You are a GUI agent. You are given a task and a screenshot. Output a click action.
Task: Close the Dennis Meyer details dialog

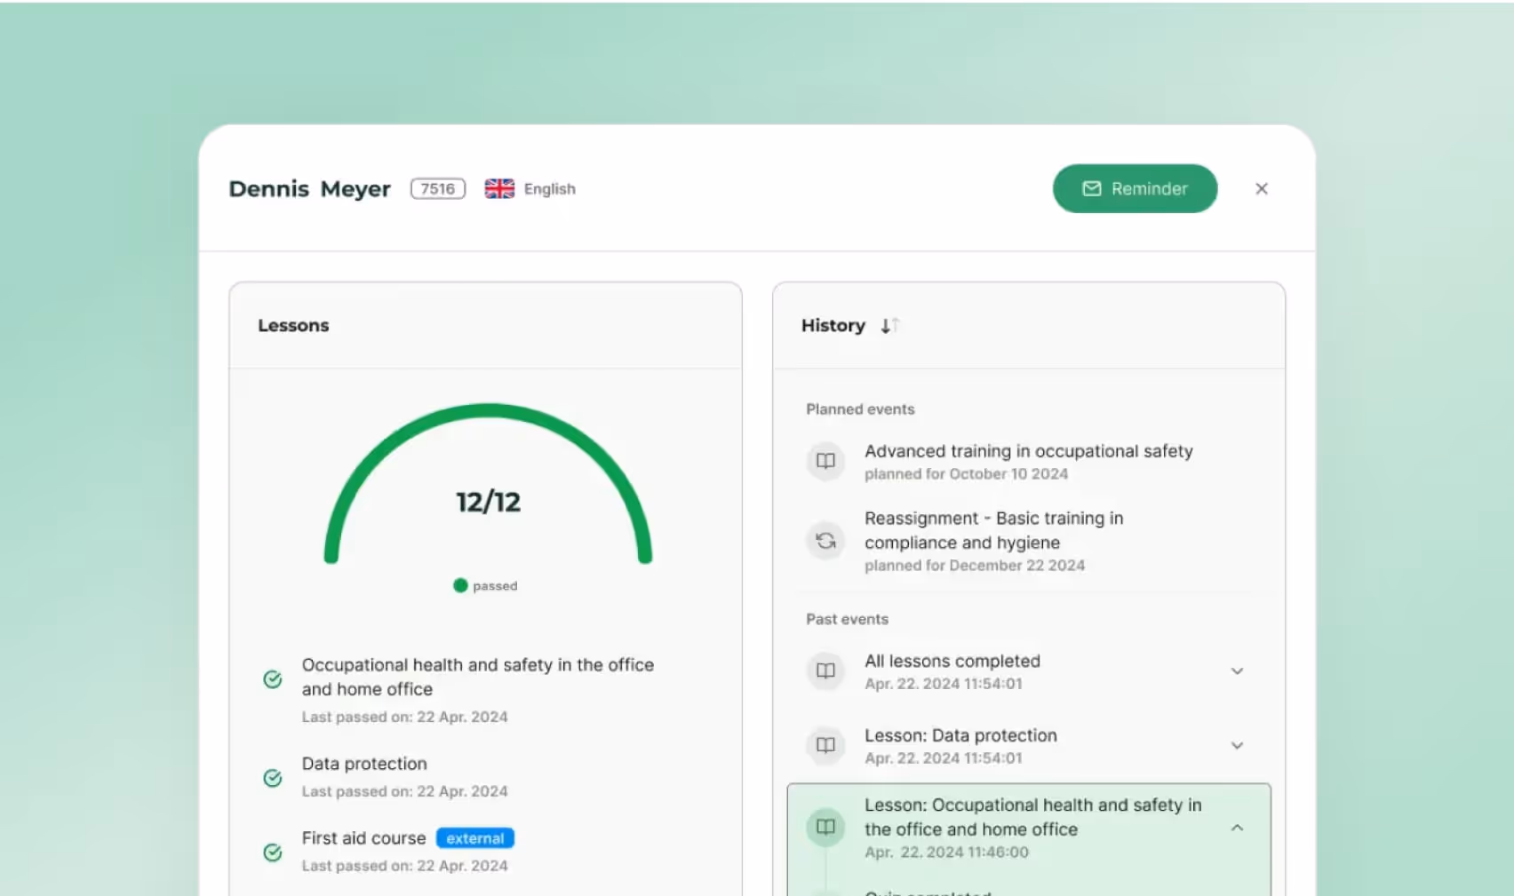tap(1261, 188)
